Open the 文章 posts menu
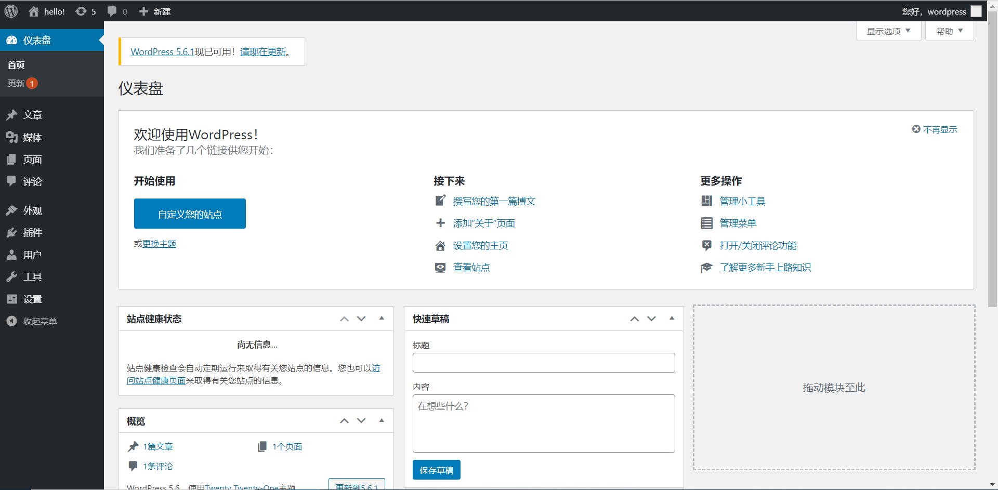This screenshot has width=998, height=490. [52, 115]
